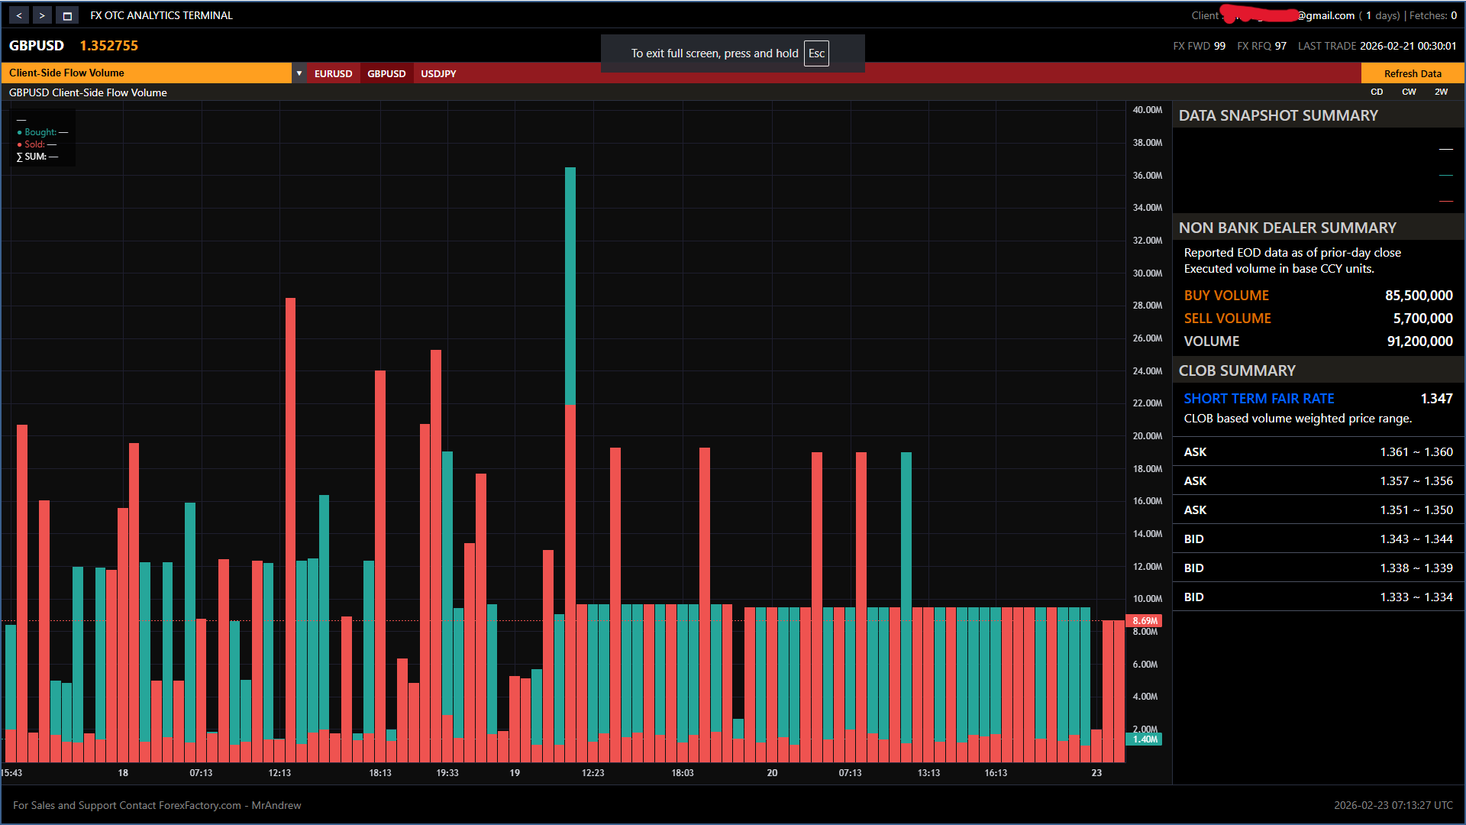1466x825 pixels.
Task: Click the back navigation arrow
Action: [19, 15]
